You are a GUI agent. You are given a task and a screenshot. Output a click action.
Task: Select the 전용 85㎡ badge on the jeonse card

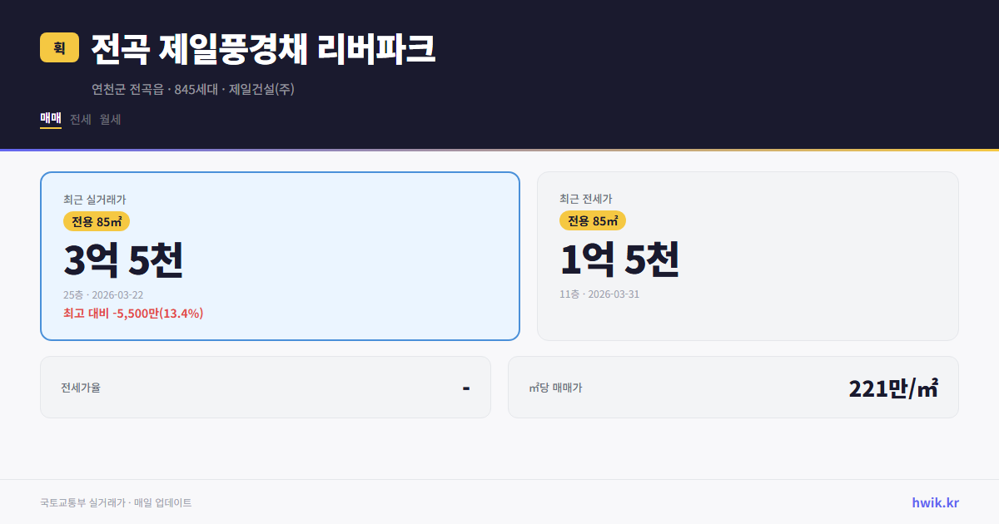click(593, 221)
